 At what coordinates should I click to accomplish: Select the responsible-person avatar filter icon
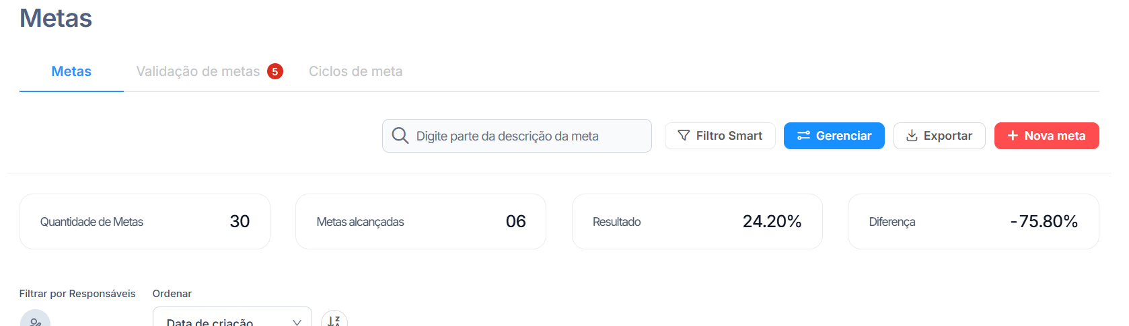click(x=35, y=319)
